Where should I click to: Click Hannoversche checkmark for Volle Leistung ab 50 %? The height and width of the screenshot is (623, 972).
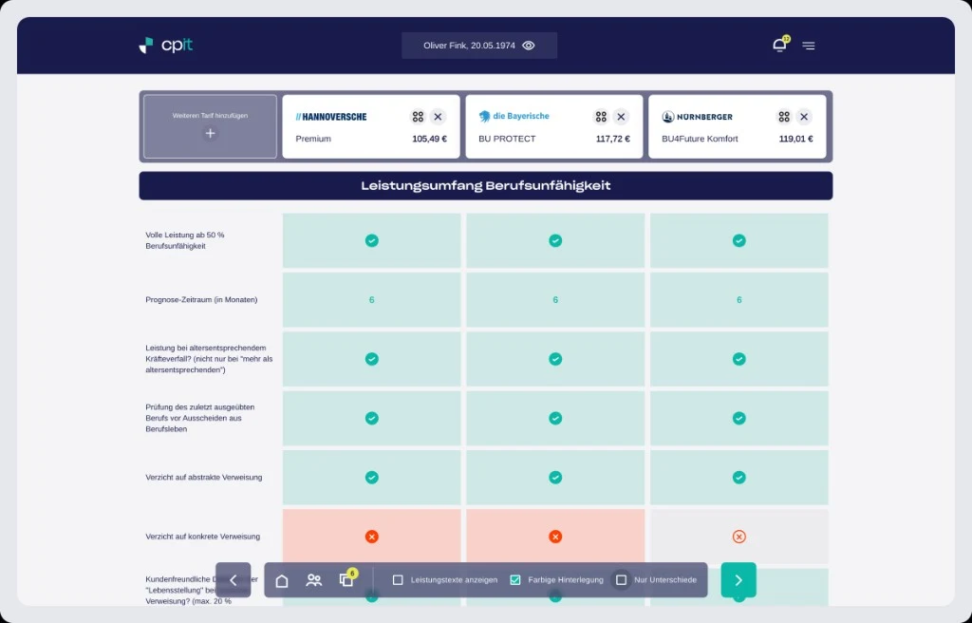[x=371, y=241]
